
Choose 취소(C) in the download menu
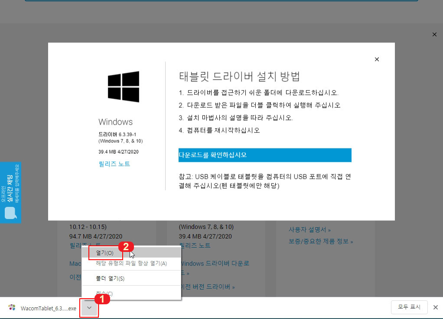coord(131,293)
